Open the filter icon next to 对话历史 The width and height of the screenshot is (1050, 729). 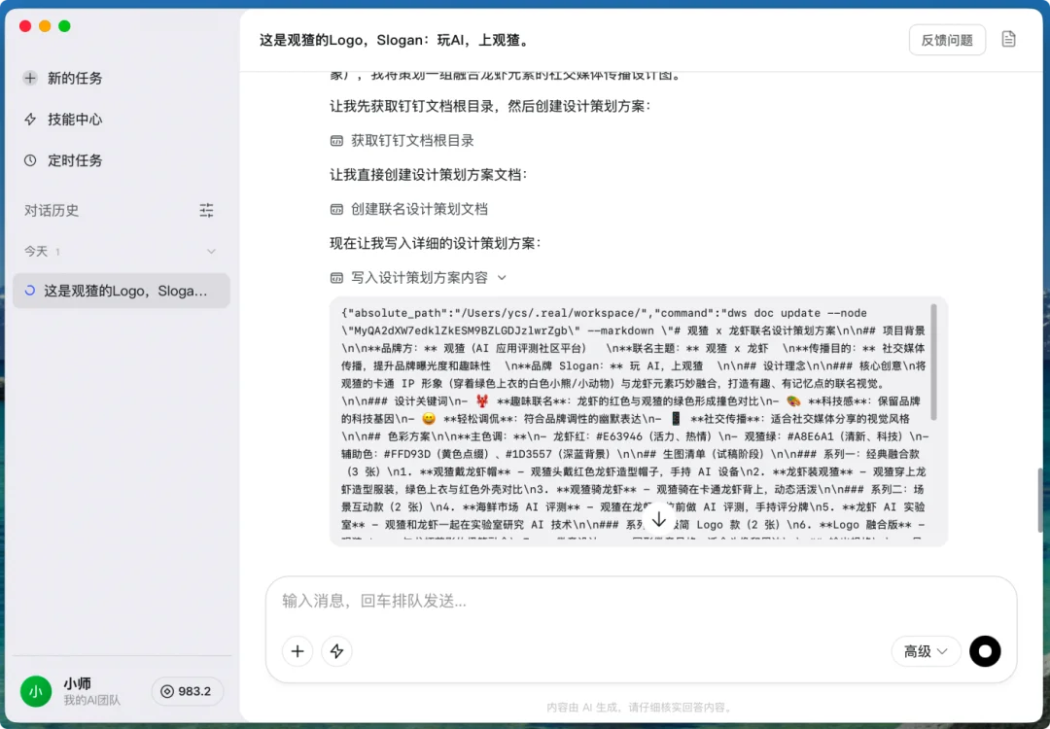click(206, 210)
